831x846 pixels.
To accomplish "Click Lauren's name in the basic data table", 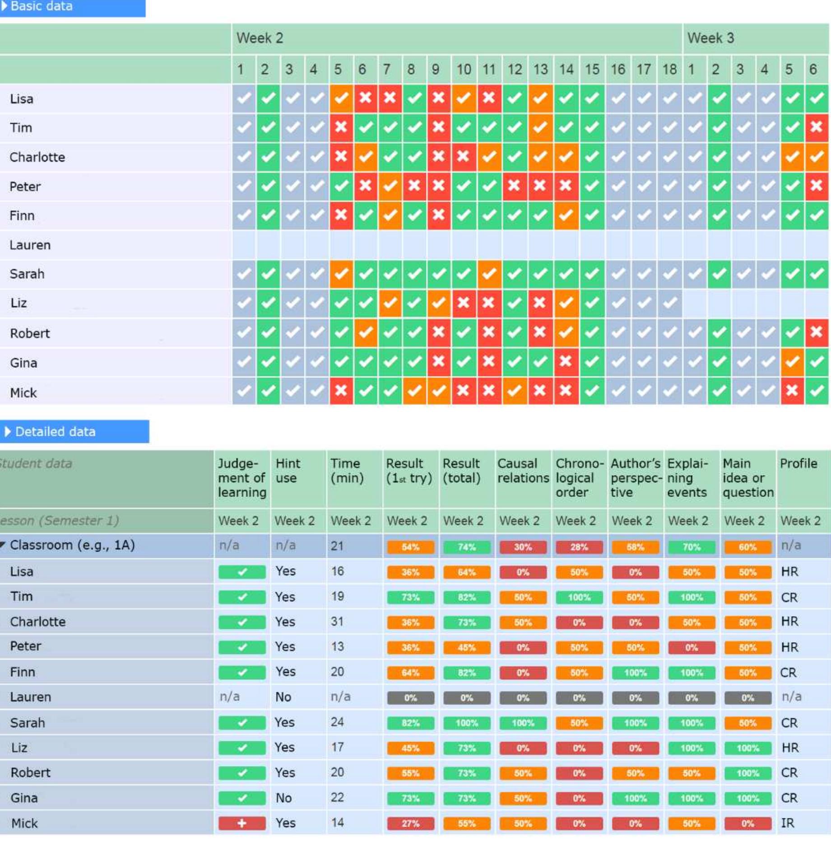I will 30,245.
